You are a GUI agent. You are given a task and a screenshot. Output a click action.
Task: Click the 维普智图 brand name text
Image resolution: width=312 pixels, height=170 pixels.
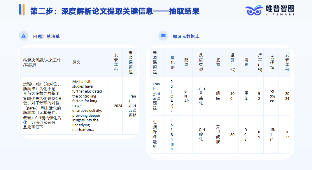pos(280,8)
